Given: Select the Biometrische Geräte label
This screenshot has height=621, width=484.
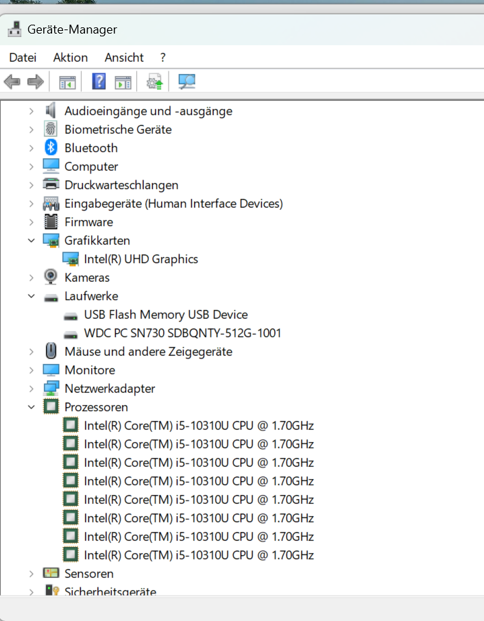Looking at the screenshot, I should [118, 130].
